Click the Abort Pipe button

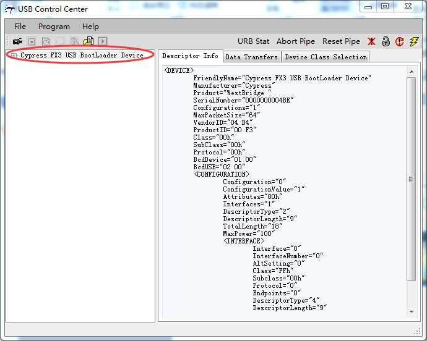[x=296, y=41]
